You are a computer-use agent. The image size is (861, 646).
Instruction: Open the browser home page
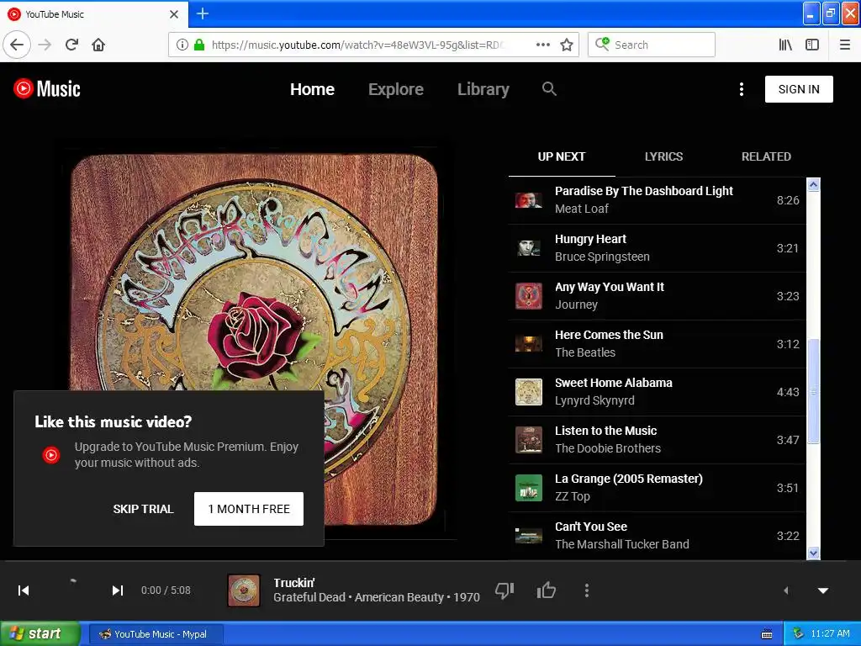pos(98,45)
